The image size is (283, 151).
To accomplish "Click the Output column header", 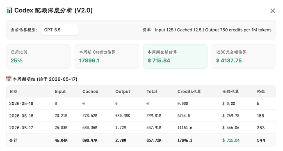I will point(123,91).
